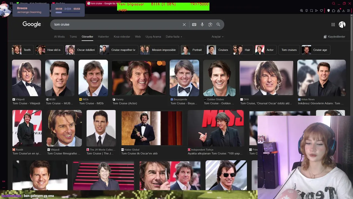353x199 pixels.
Task: Filter images by Cruise age chip
Action: pyautogui.click(x=316, y=50)
